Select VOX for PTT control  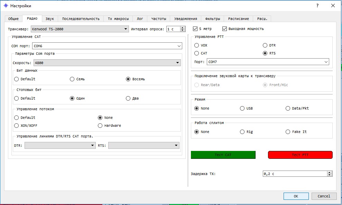click(197, 45)
